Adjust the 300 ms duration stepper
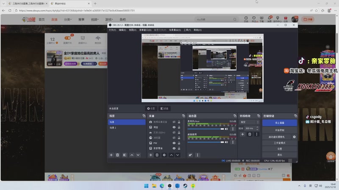This screenshot has width=339, height=190. pyautogui.click(x=257, y=128)
